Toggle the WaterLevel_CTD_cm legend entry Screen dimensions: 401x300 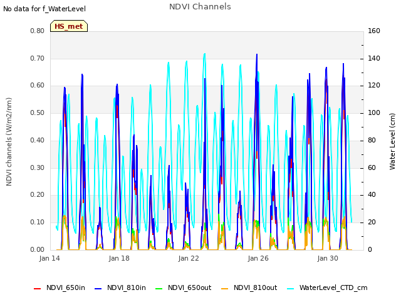(x=327, y=287)
